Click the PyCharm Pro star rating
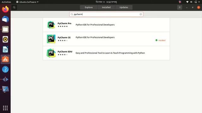Screen dimensions: 202x113 pos(62,26)
